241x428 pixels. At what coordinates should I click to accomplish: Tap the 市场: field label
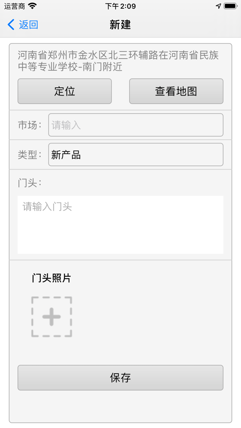click(x=30, y=125)
